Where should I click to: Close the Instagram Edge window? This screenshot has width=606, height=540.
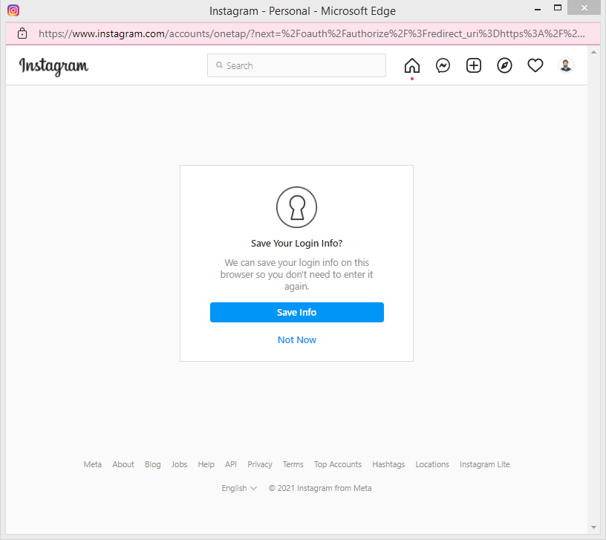[x=584, y=7]
